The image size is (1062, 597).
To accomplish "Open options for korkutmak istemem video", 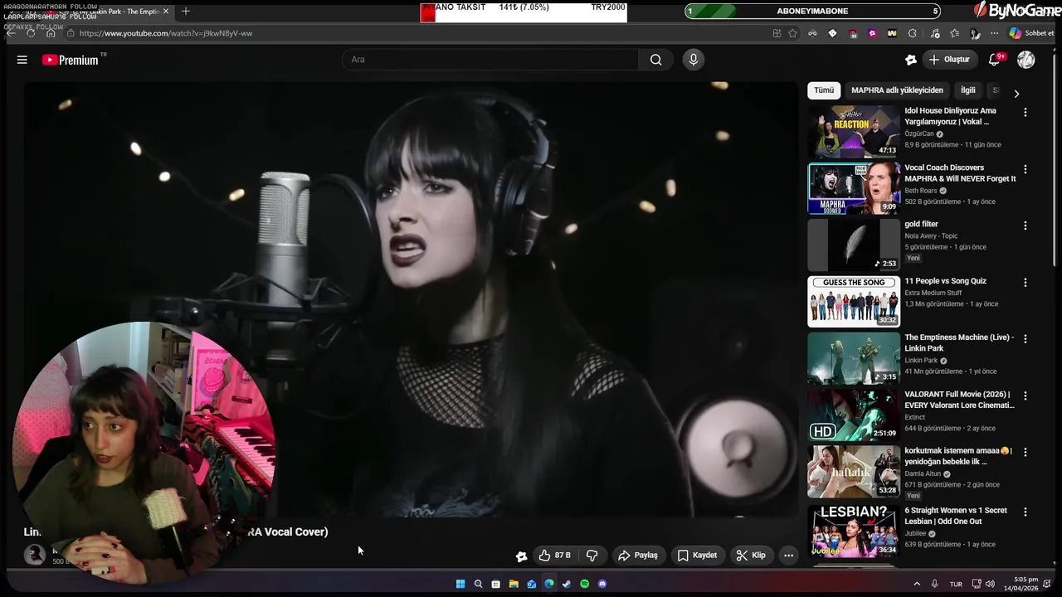I will click(1025, 452).
